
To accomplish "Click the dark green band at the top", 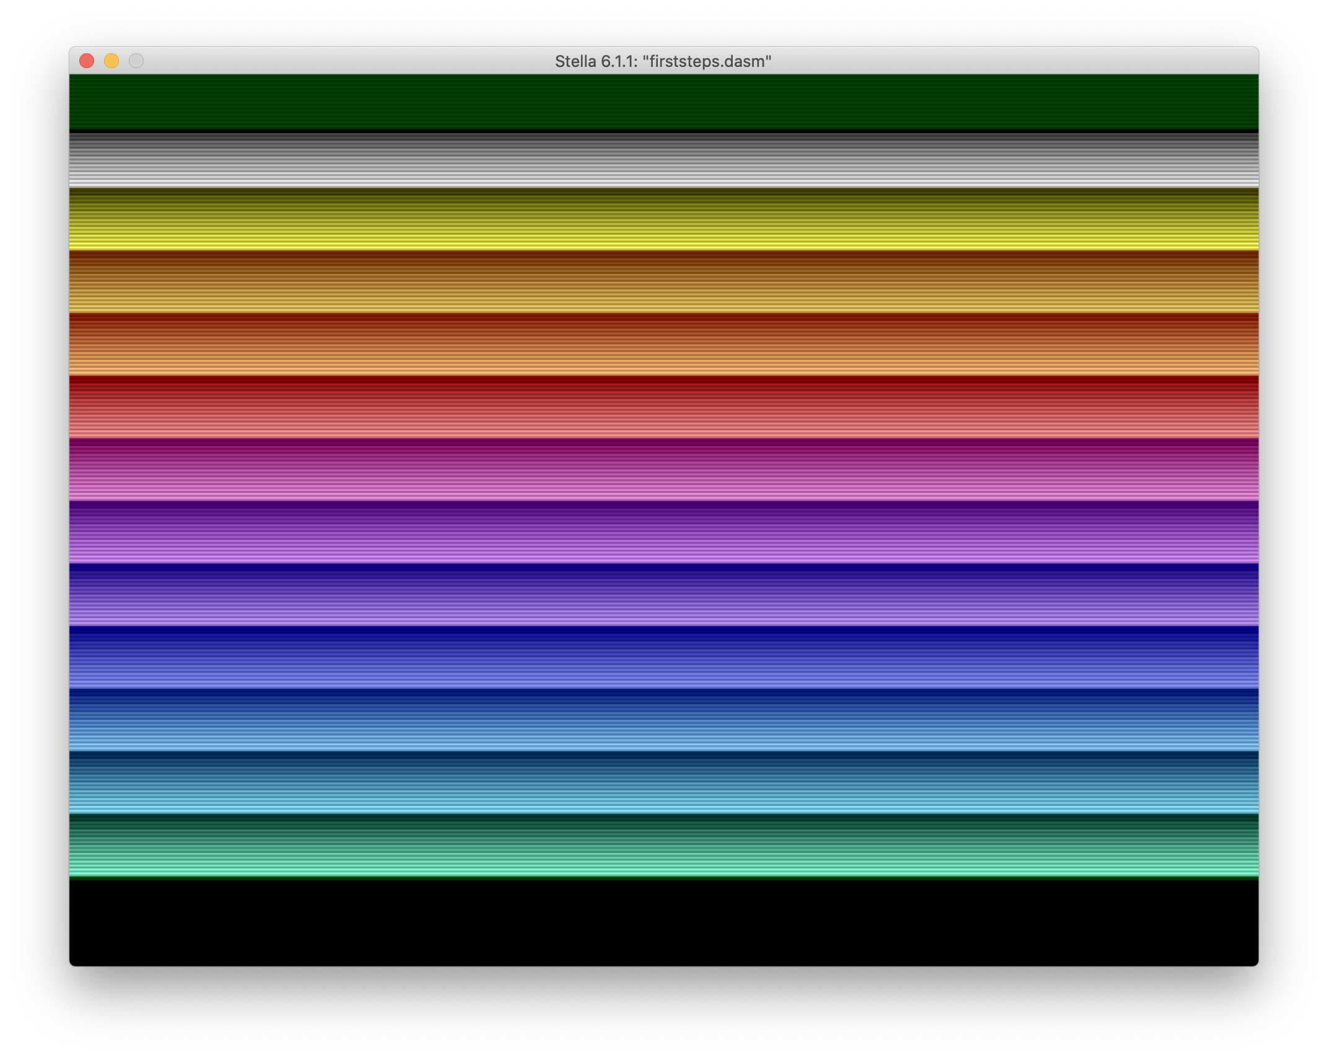I will pyautogui.click(x=664, y=102).
